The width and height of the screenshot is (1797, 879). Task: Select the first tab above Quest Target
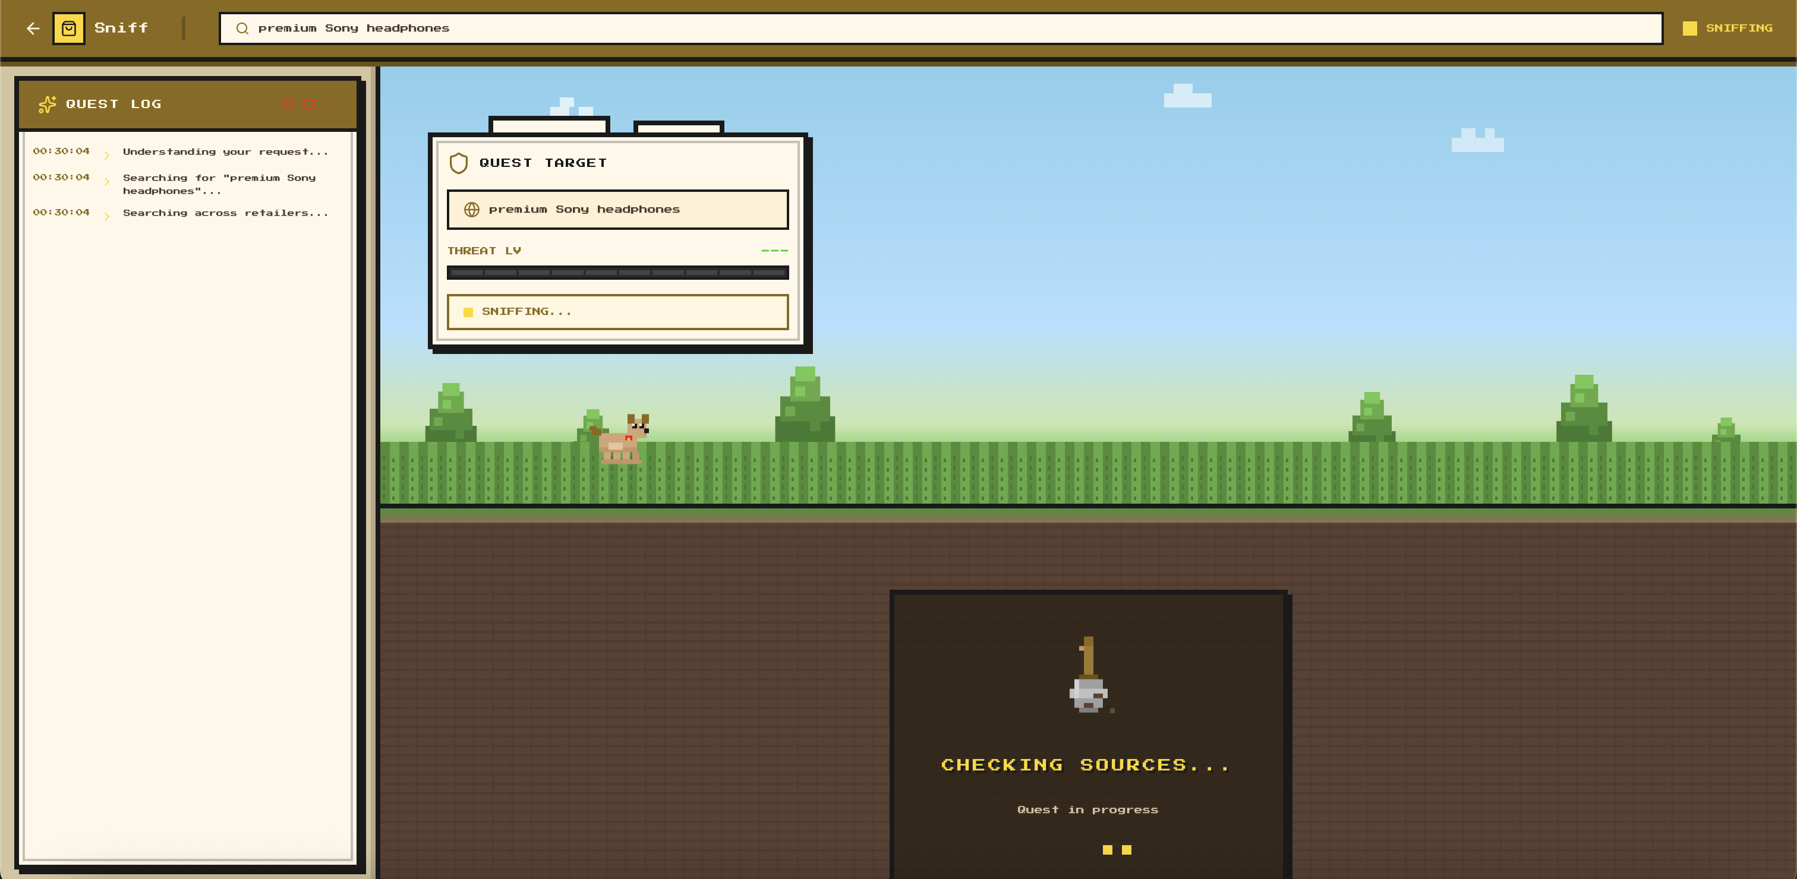pyautogui.click(x=549, y=125)
